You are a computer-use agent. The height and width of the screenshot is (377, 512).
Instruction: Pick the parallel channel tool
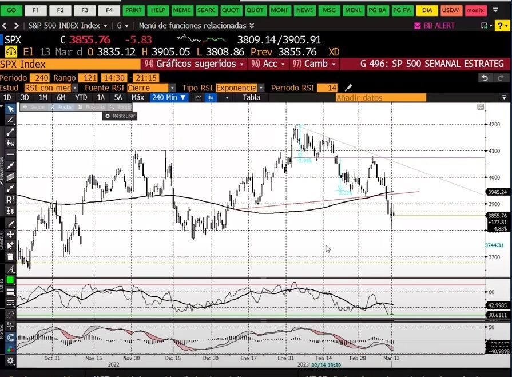point(10,177)
